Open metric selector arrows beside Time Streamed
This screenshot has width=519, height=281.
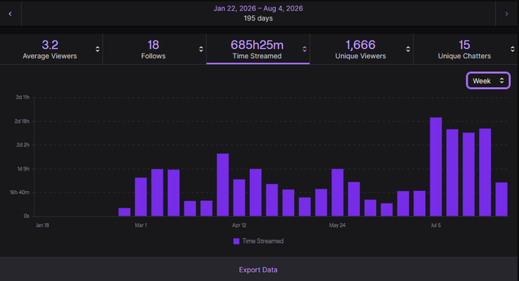point(304,50)
